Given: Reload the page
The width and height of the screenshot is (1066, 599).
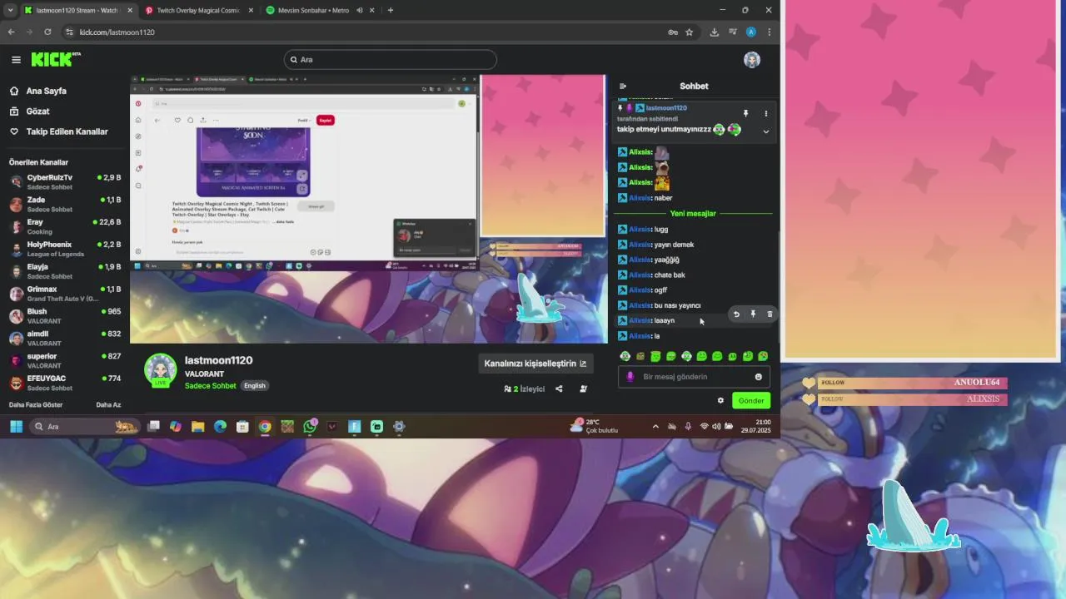Looking at the screenshot, I should point(47,32).
